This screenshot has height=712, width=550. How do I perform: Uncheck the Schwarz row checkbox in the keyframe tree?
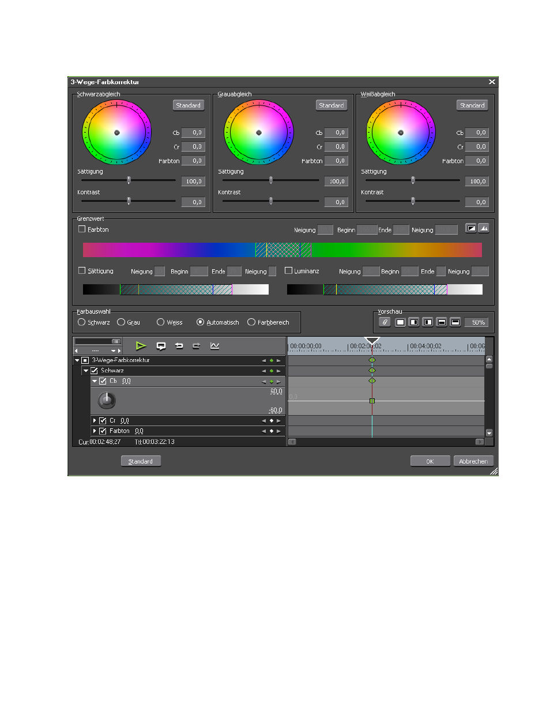click(94, 371)
